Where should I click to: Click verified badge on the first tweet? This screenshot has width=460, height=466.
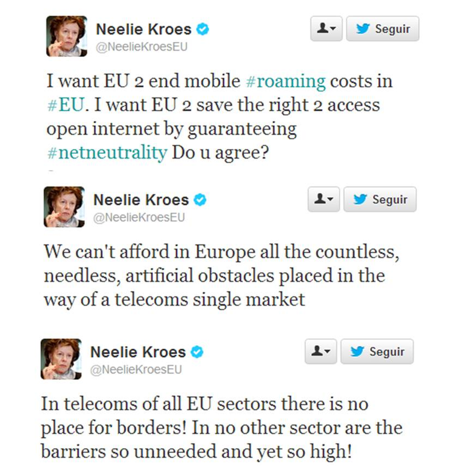[x=202, y=29]
